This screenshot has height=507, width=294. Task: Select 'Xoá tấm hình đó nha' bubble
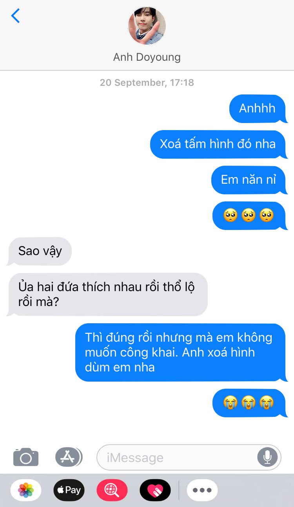tap(218, 144)
